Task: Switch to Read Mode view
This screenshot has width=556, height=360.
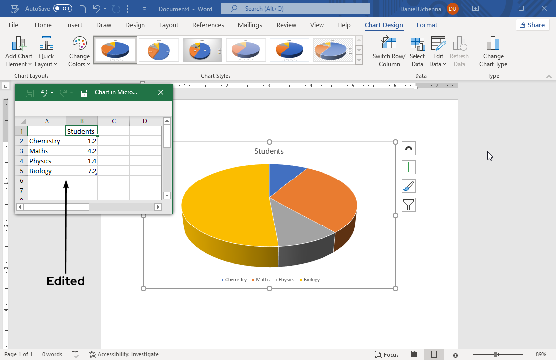Action: click(415, 354)
